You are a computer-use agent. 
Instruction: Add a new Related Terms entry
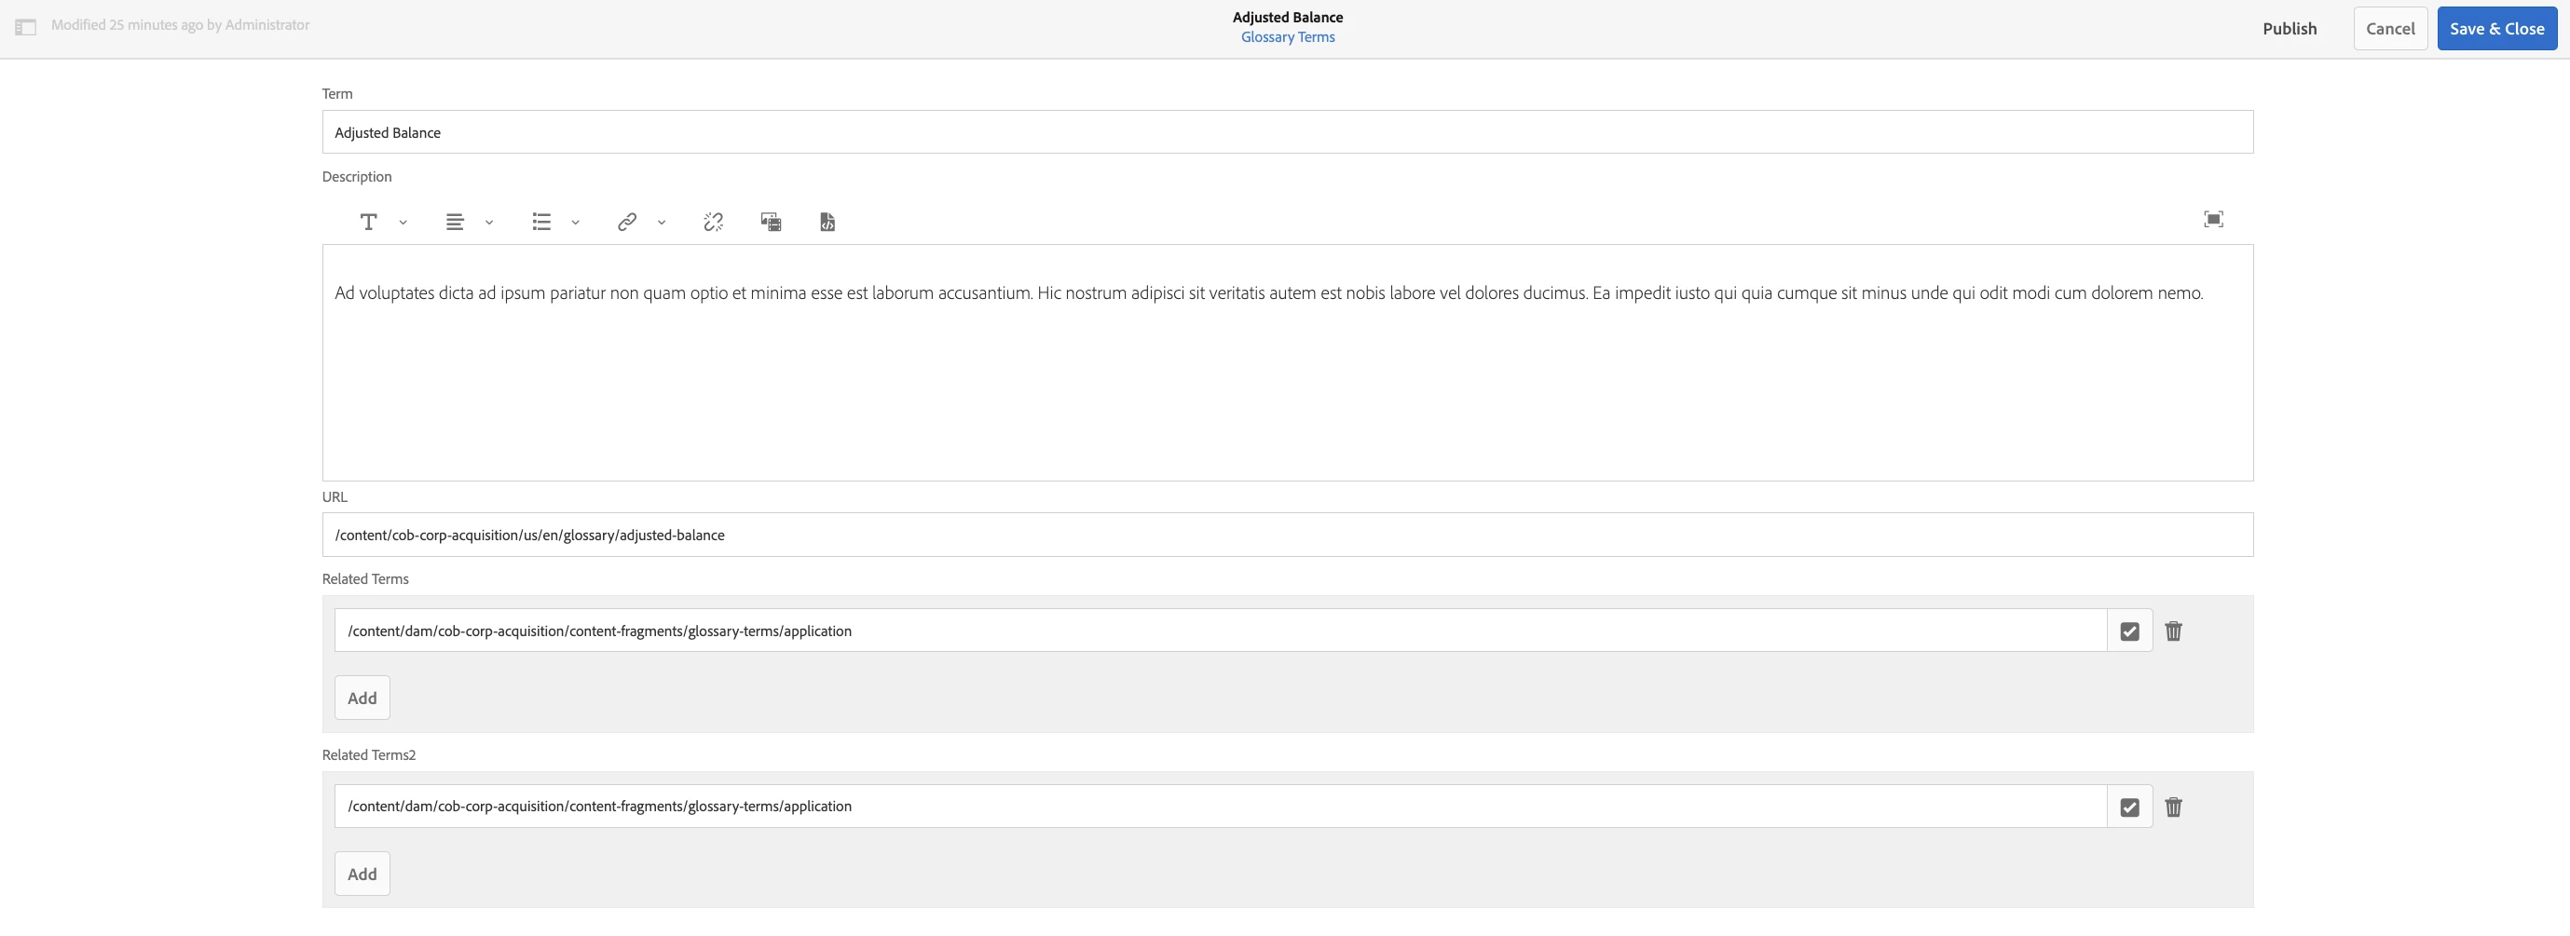pyautogui.click(x=362, y=698)
